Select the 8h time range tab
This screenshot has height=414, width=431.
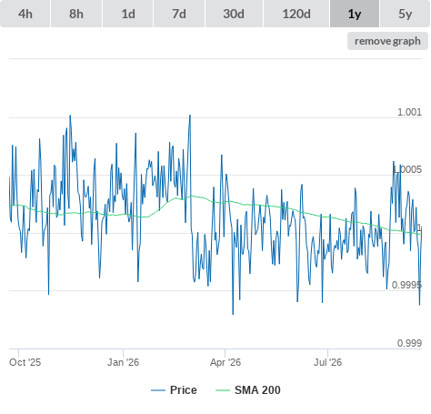76,14
